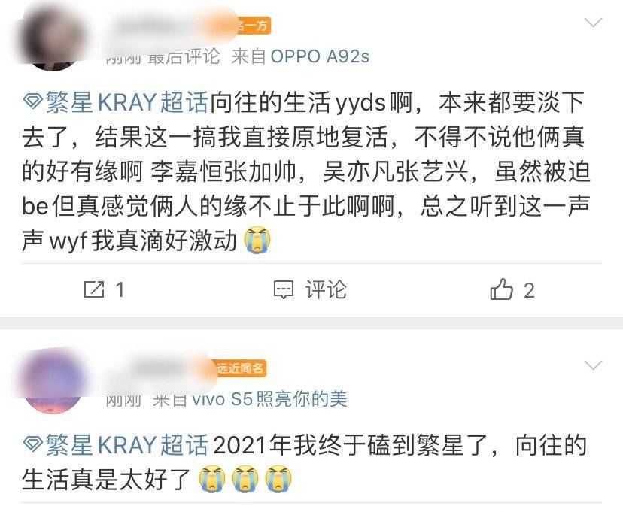Expand the second post's chevron options menu
This screenshot has height=512, width=623.
point(594,365)
